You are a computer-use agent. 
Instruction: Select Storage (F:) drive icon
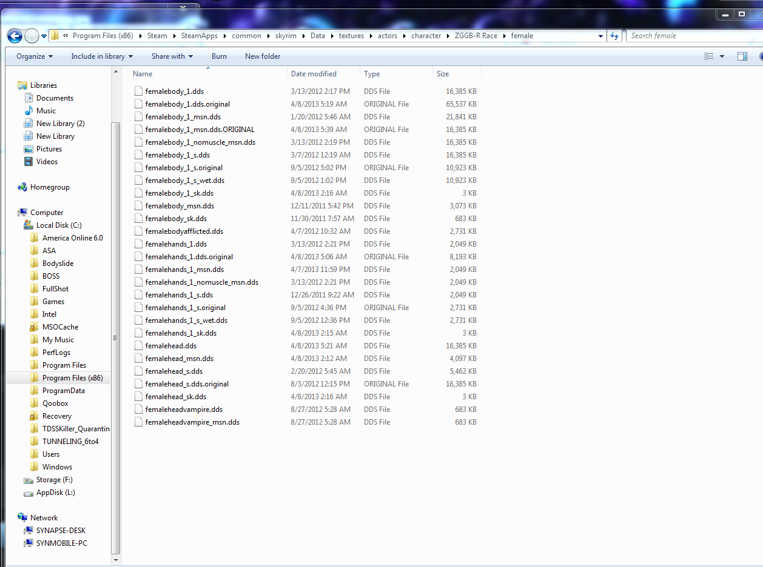coord(29,480)
